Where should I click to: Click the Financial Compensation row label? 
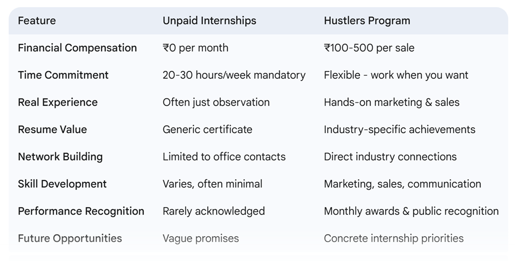(x=78, y=48)
